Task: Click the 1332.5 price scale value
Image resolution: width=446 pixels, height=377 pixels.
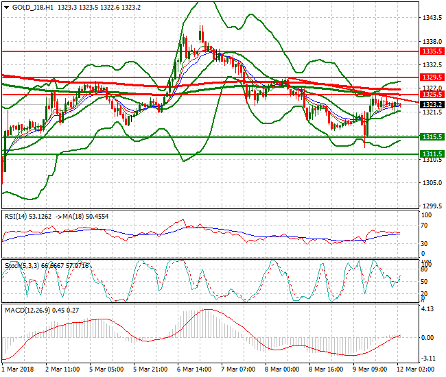Action: click(432, 65)
